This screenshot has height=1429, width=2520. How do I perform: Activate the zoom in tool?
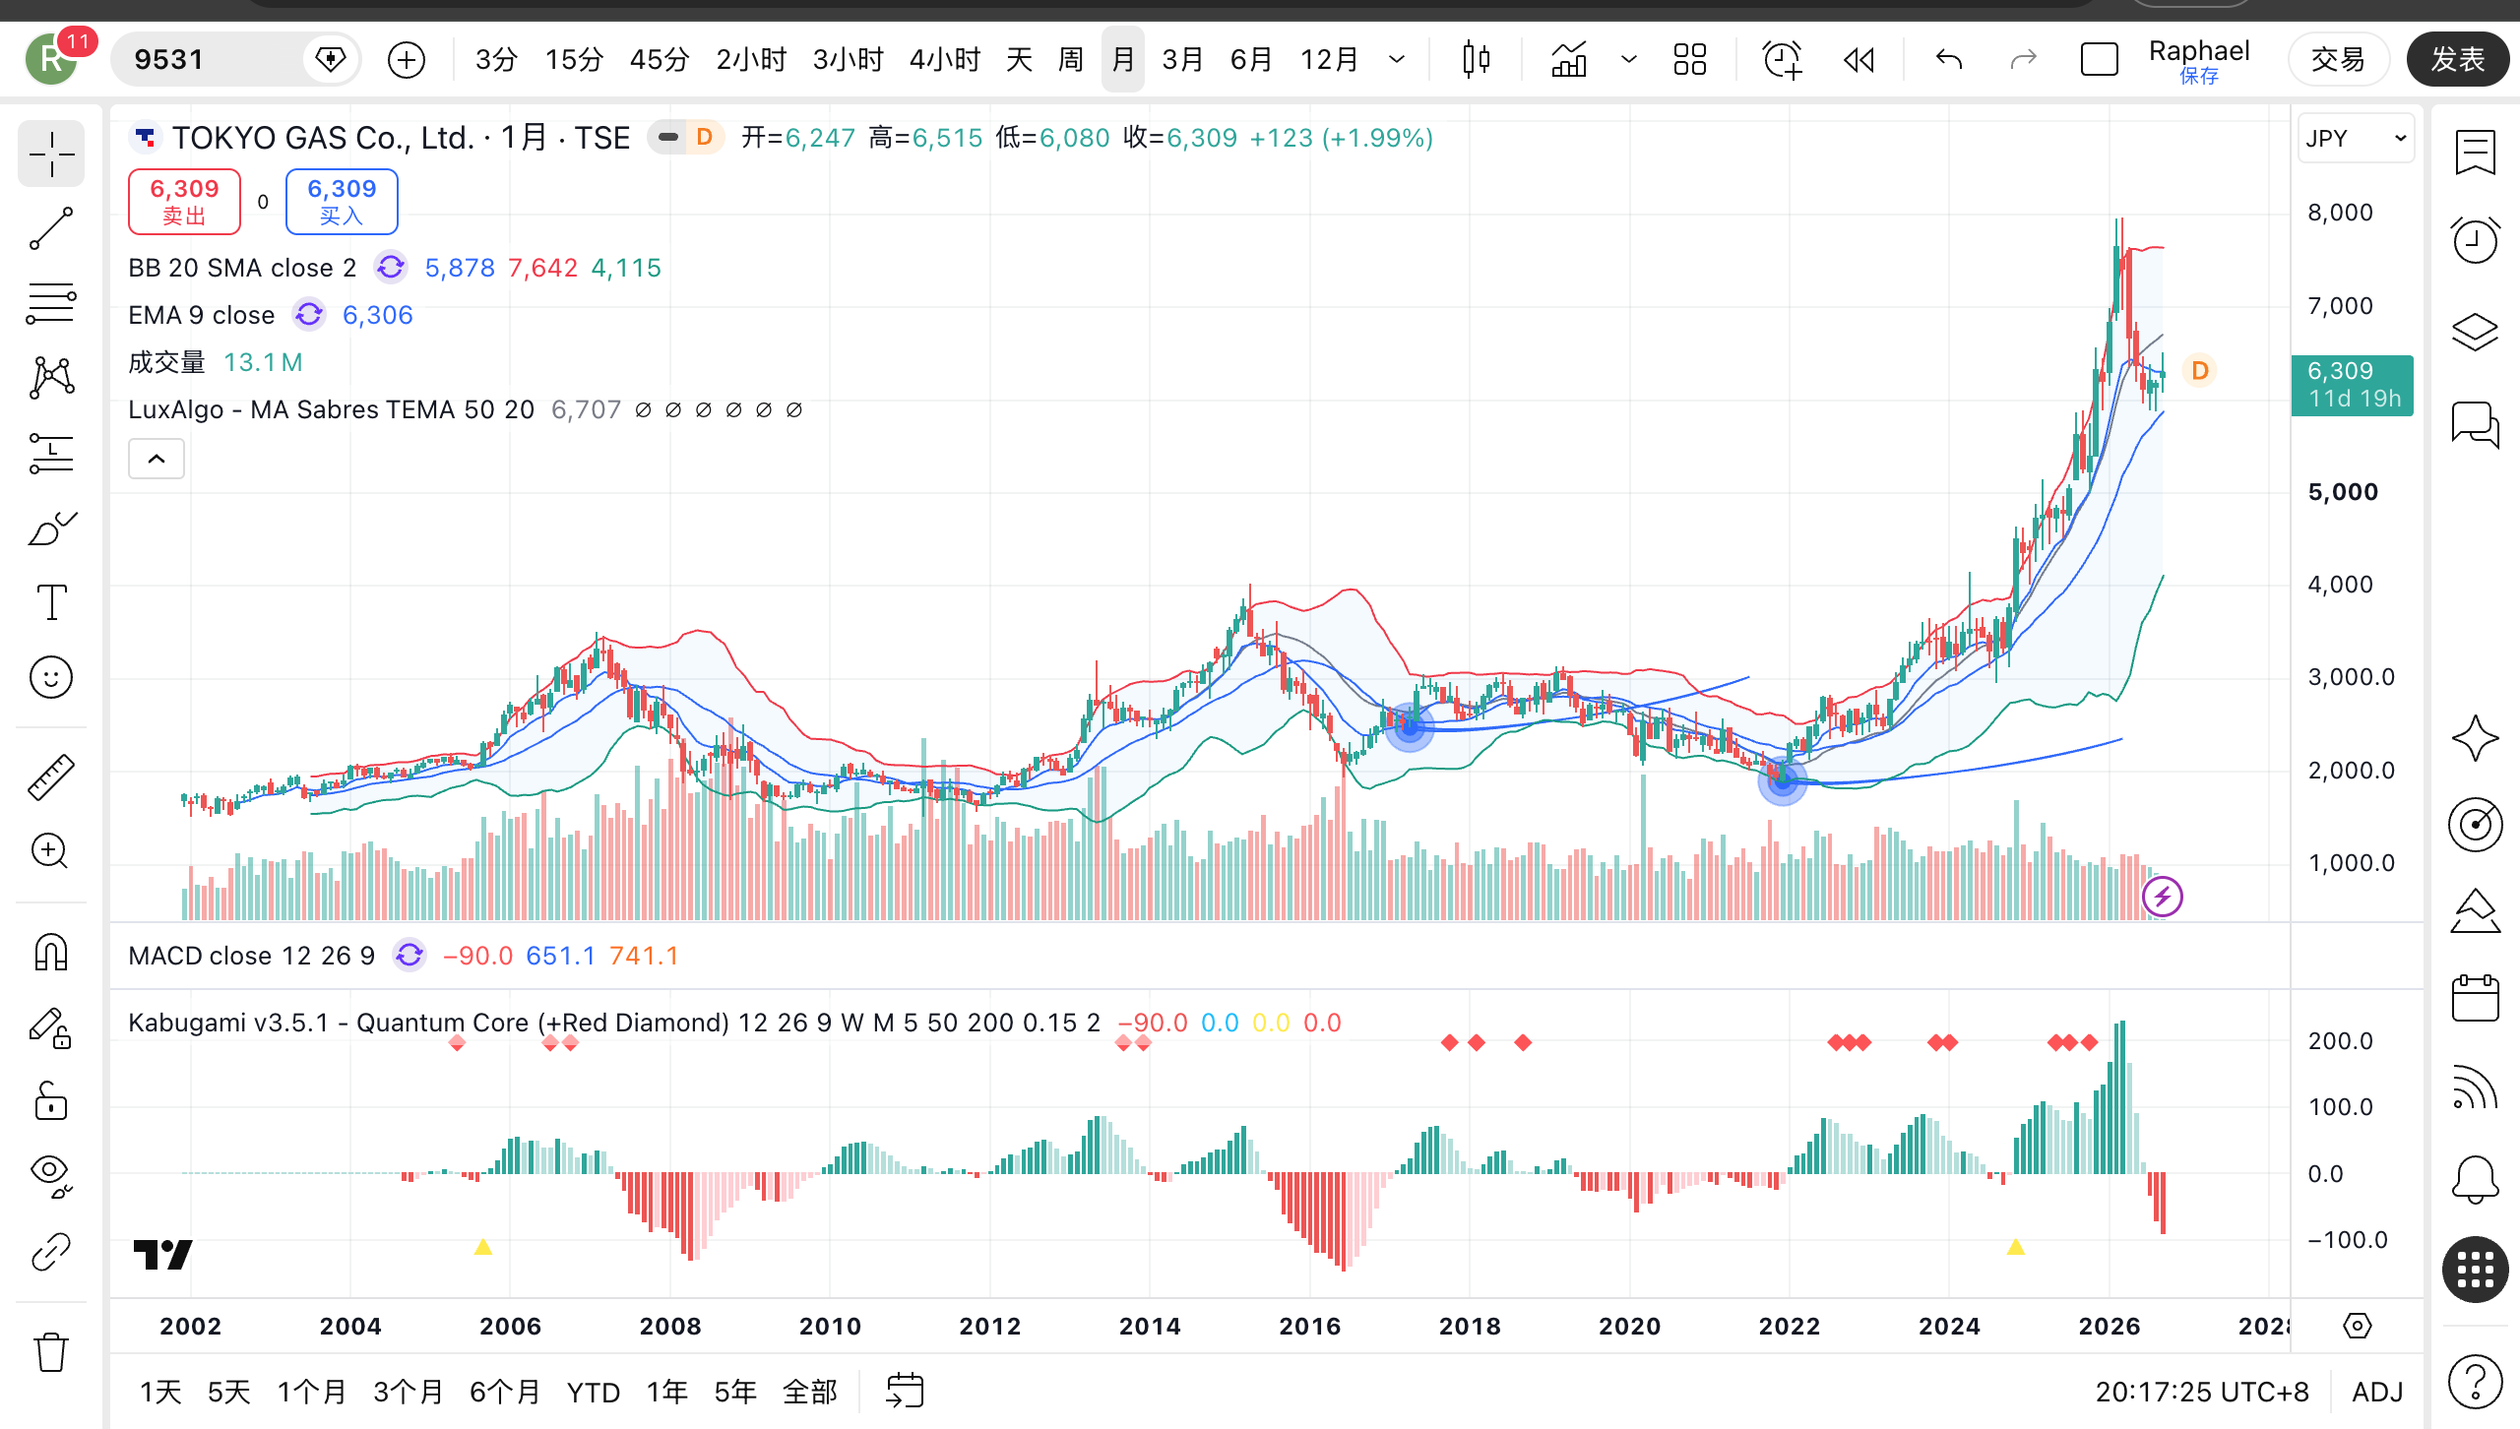[51, 851]
